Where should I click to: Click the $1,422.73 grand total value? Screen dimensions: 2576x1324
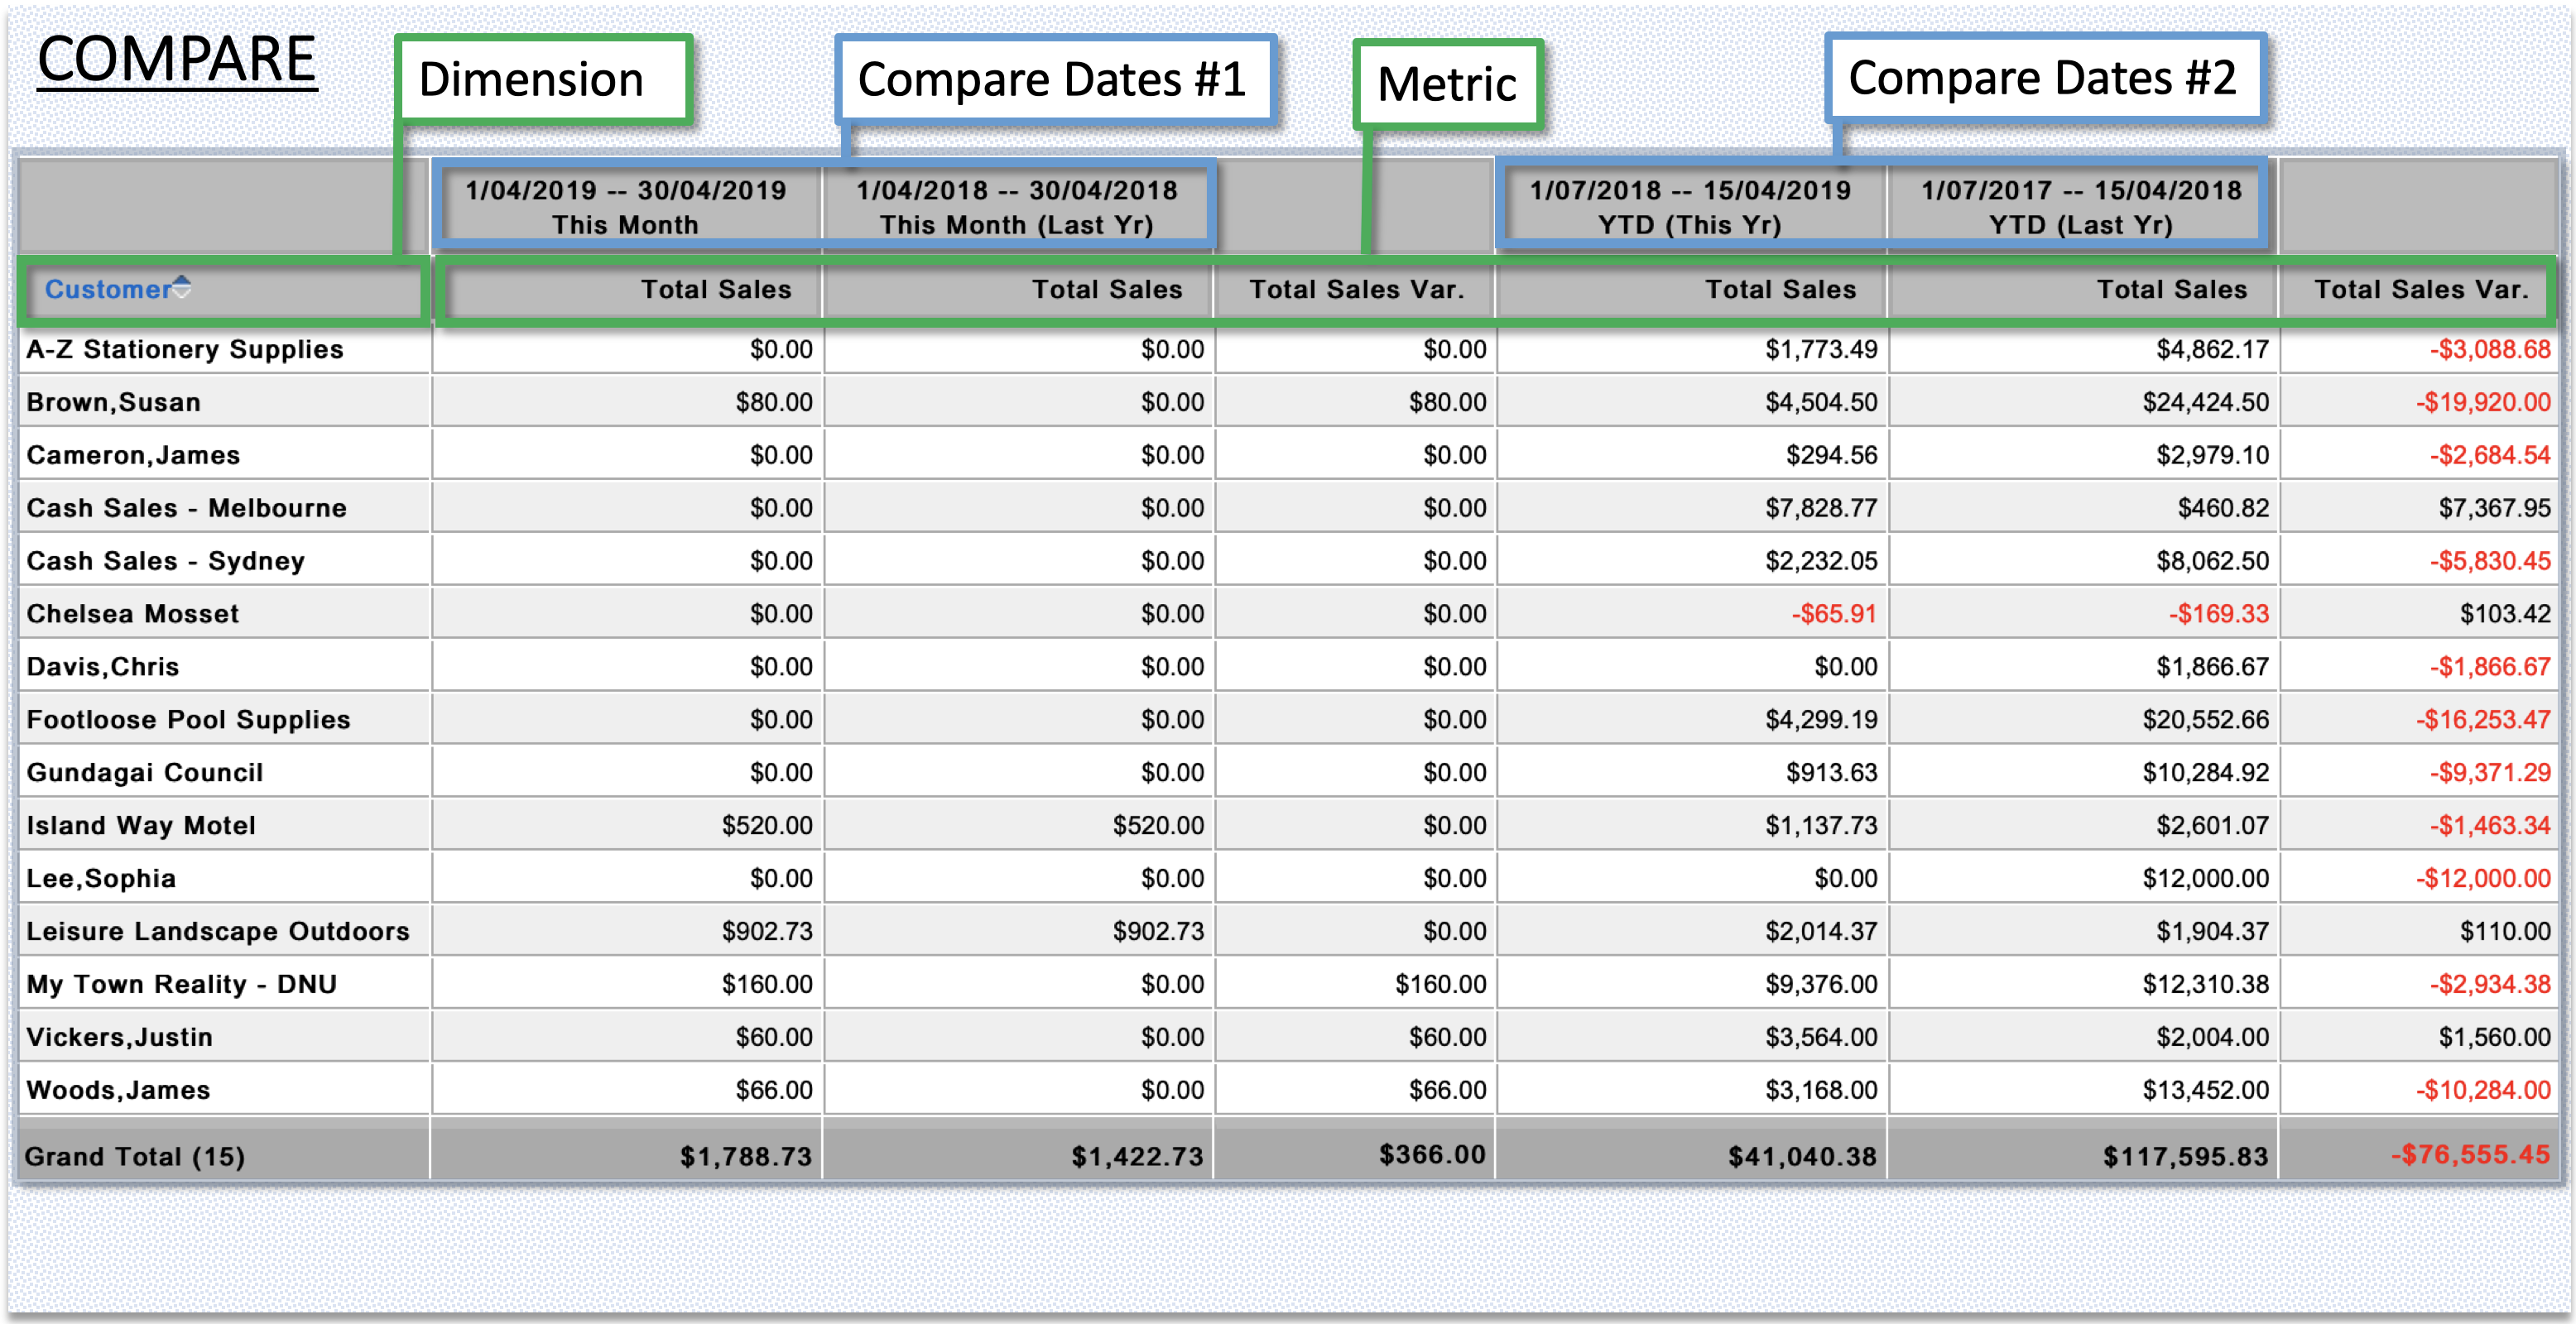coord(1138,1157)
